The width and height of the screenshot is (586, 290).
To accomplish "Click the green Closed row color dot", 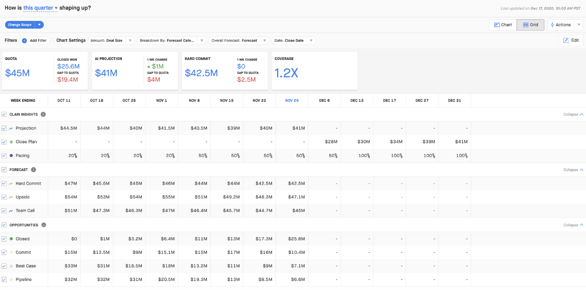I will tap(11, 239).
